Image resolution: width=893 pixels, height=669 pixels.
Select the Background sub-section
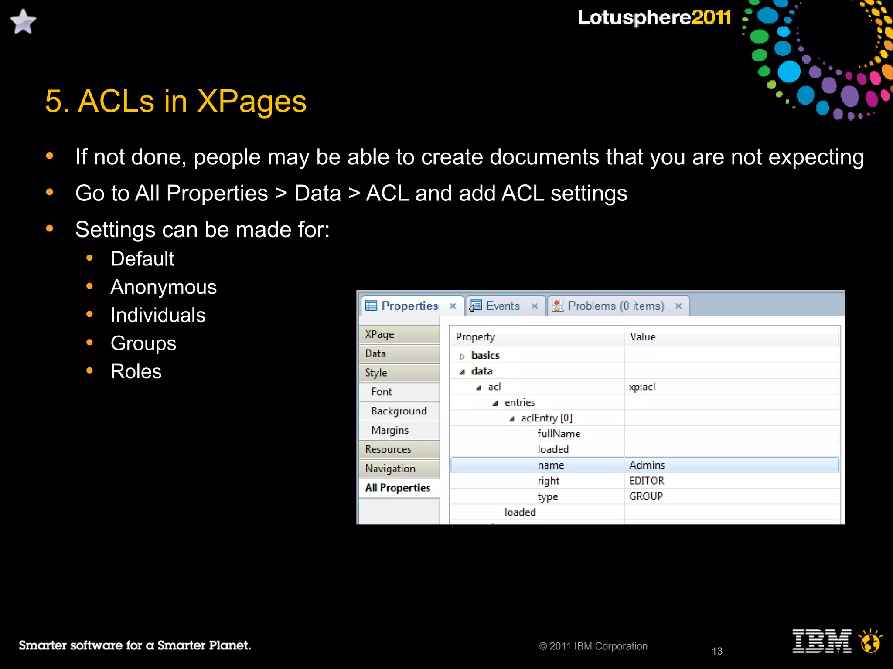point(399,411)
